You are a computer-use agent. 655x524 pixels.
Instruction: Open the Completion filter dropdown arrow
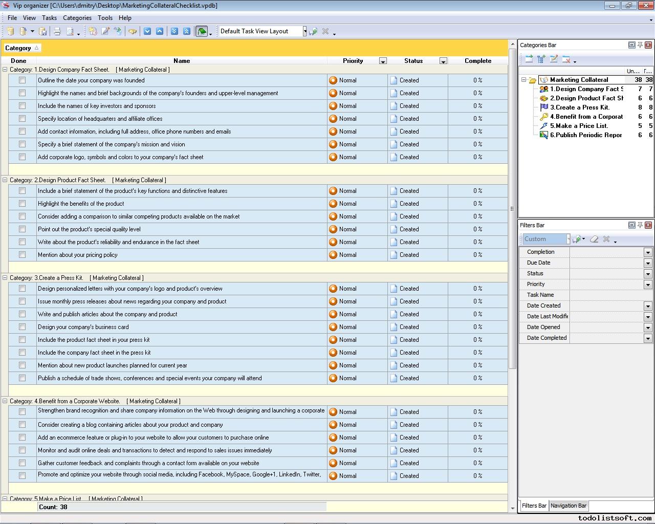[x=647, y=252]
